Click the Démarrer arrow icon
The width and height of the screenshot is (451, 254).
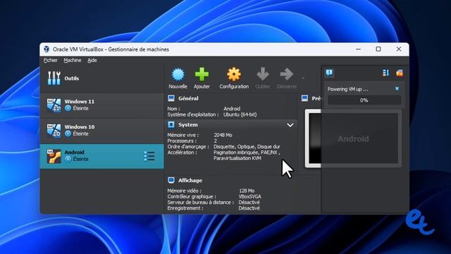pyautogui.click(x=287, y=74)
